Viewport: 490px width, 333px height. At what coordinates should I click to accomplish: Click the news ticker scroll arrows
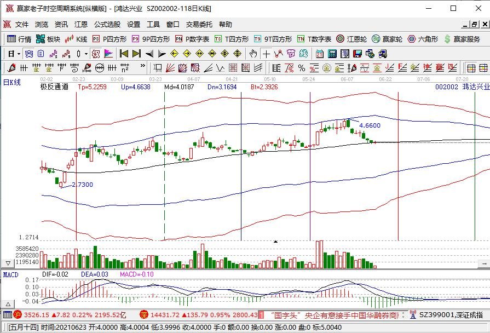click(x=403, y=315)
